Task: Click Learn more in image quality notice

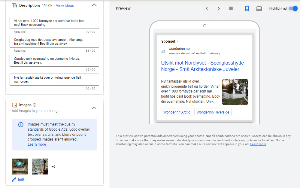Action: tap(37, 144)
